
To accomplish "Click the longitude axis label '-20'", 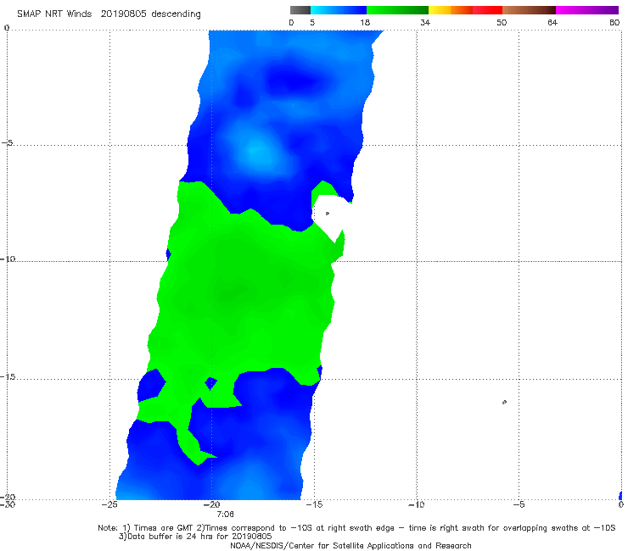I will click(x=211, y=504).
